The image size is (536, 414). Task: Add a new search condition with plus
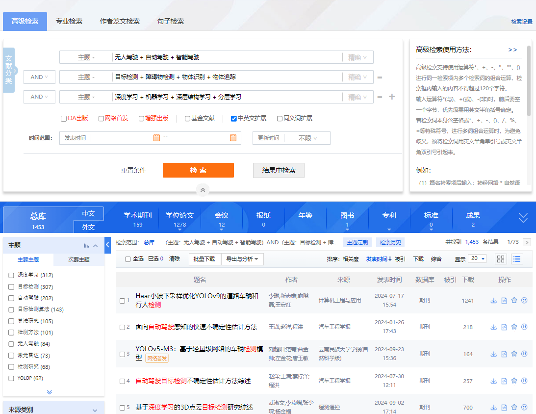pyautogui.click(x=392, y=97)
